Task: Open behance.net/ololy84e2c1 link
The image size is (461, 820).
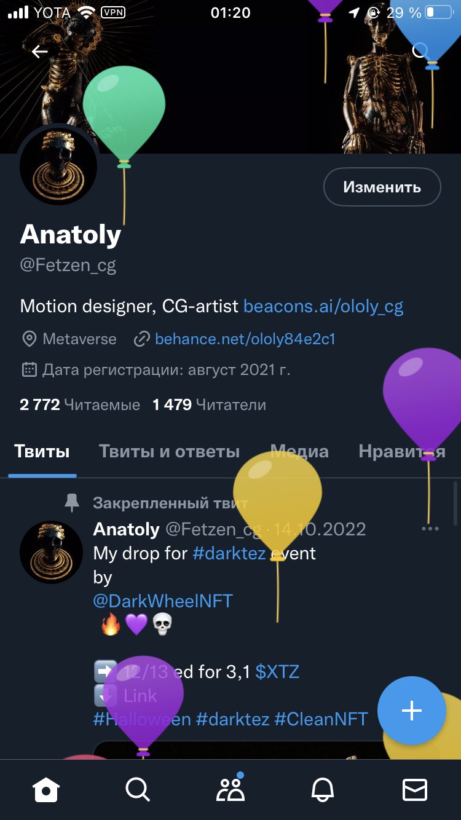Action: pos(245,339)
